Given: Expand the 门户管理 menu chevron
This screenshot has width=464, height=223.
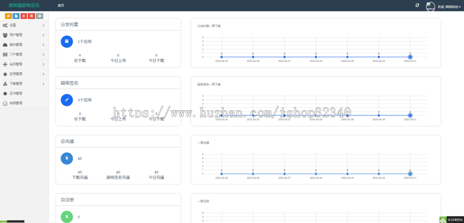Looking at the screenshot, I should pyautogui.click(x=43, y=55).
